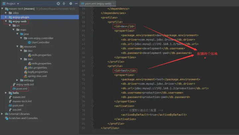Open Project panel settings gear
239x135 pixels.
pyautogui.click(x=71, y=4)
